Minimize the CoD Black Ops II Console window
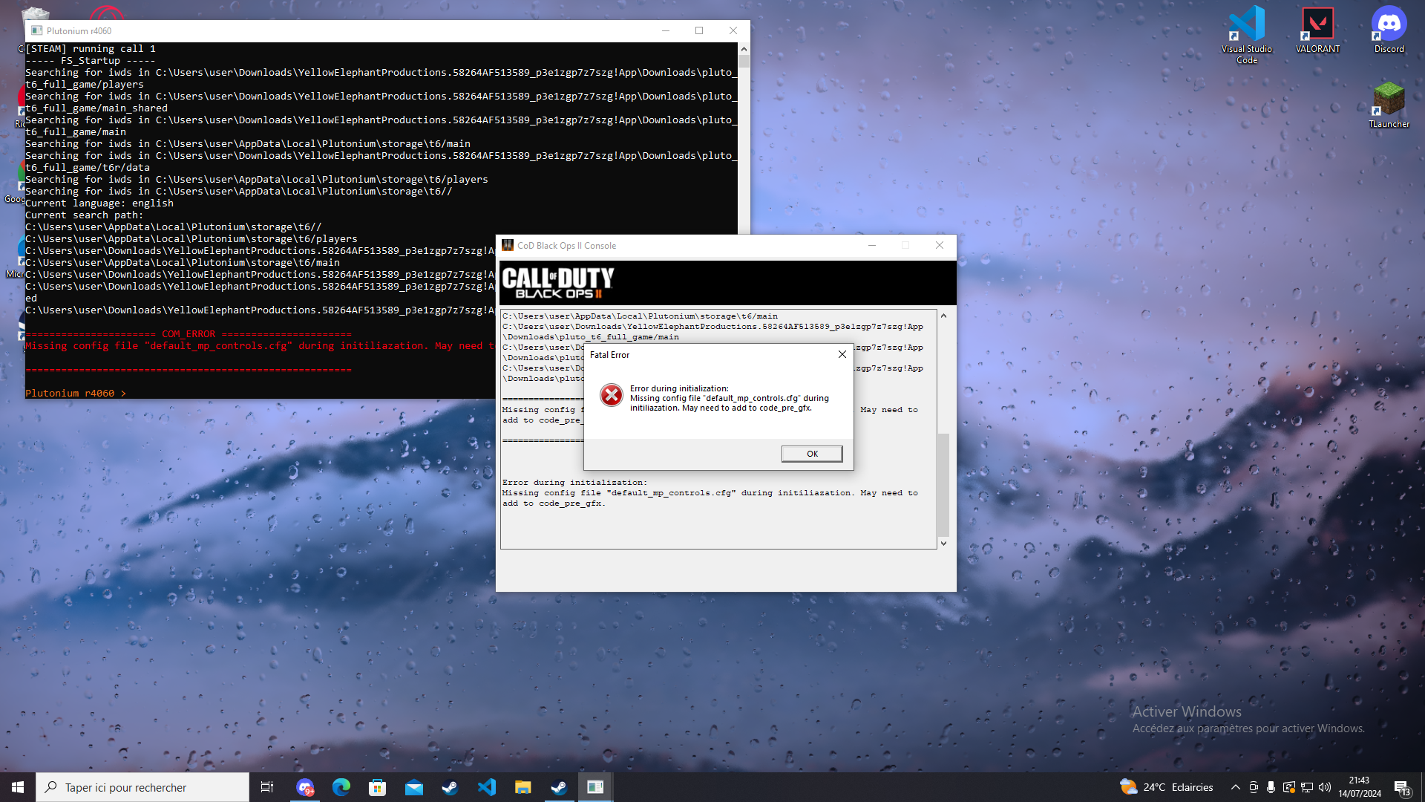The image size is (1425, 802). [872, 245]
